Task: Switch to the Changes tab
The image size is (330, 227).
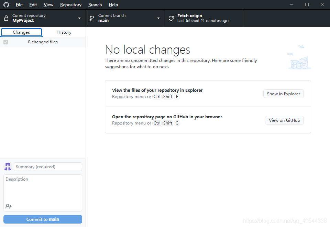Action: coord(21,32)
